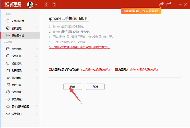Close the Redfinger window
The width and height of the screenshot is (190, 128).
(186, 4)
